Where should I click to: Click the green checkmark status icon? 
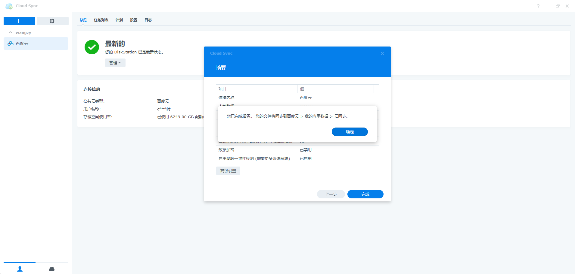92,47
